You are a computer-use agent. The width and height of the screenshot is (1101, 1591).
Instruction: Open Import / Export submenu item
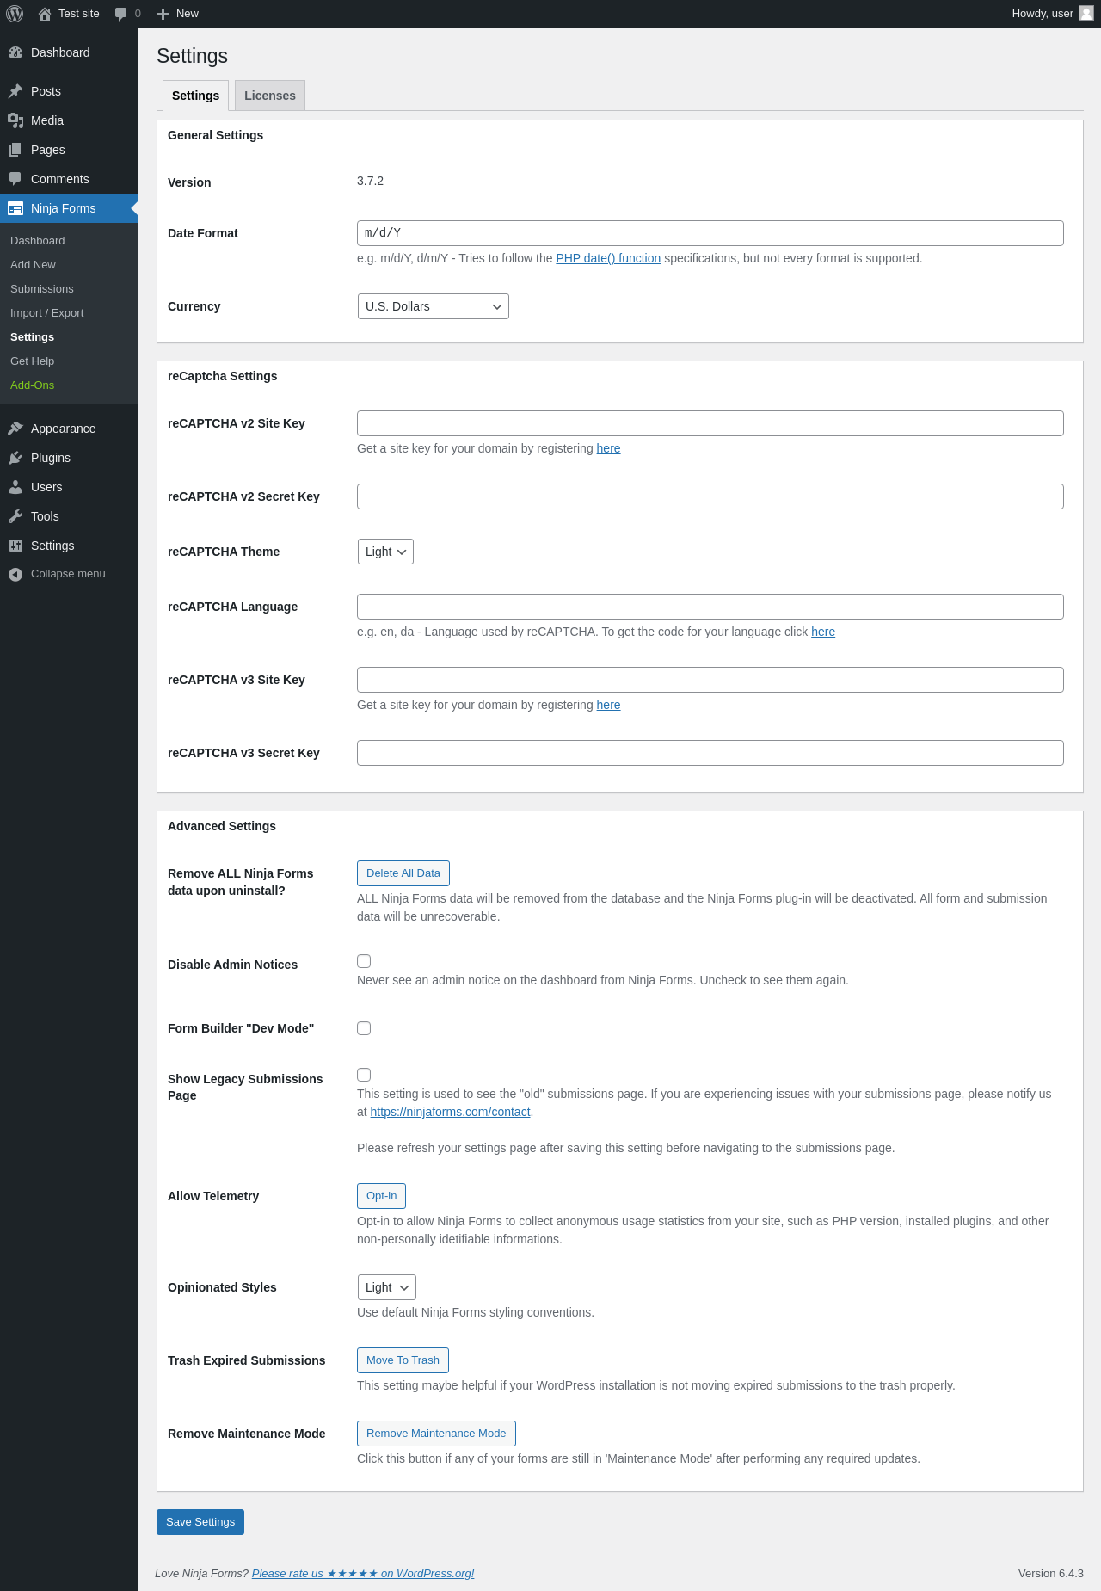(x=46, y=313)
